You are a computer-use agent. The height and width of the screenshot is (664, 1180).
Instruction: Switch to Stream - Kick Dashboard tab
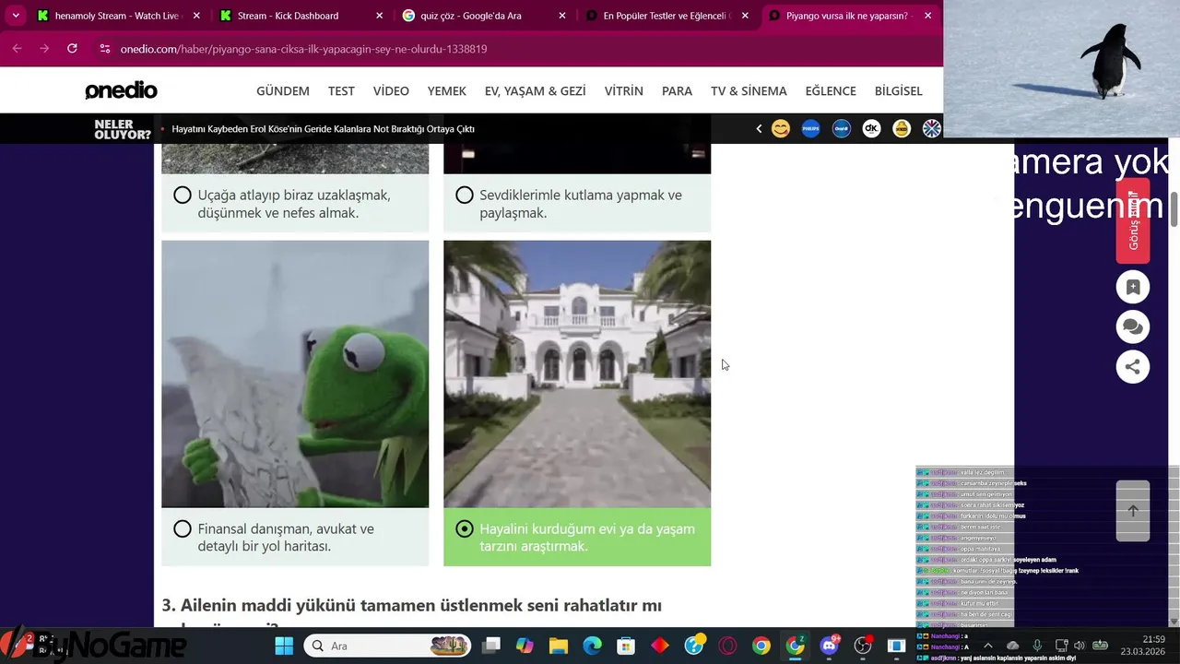(301, 16)
